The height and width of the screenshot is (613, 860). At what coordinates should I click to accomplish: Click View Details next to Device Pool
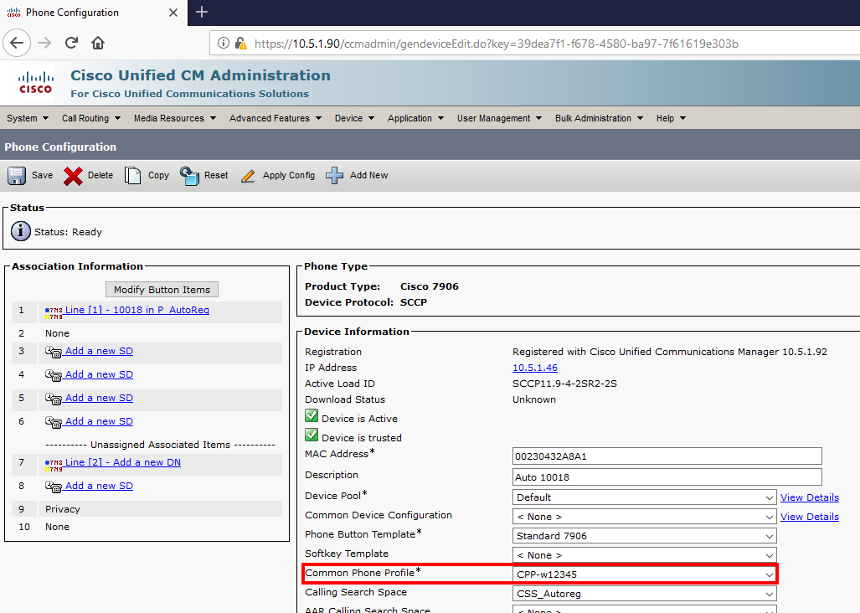tap(810, 497)
